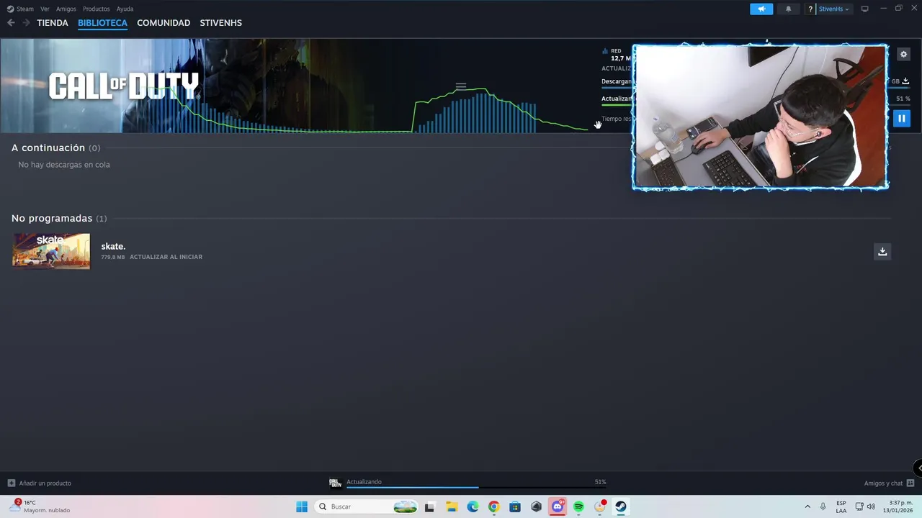Click ACTUALIZAR AL INICIAR for skate.

click(166, 257)
